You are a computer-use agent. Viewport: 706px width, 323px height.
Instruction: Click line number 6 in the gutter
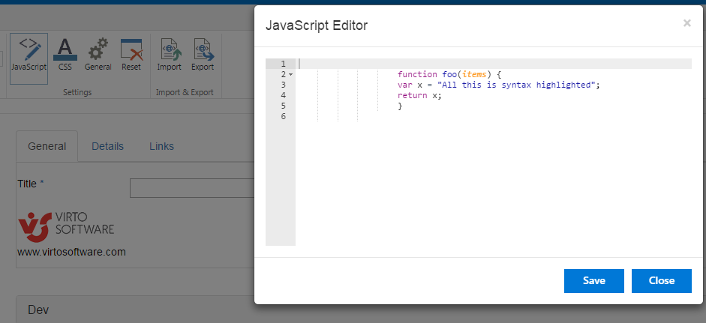(x=283, y=116)
